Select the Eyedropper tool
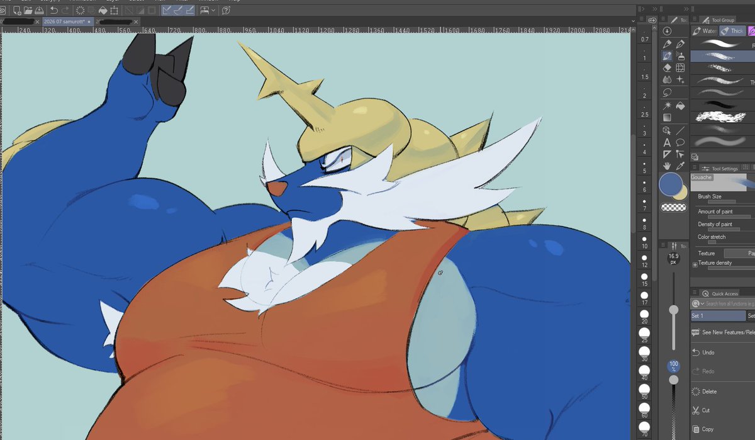The height and width of the screenshot is (440, 755). click(680, 166)
